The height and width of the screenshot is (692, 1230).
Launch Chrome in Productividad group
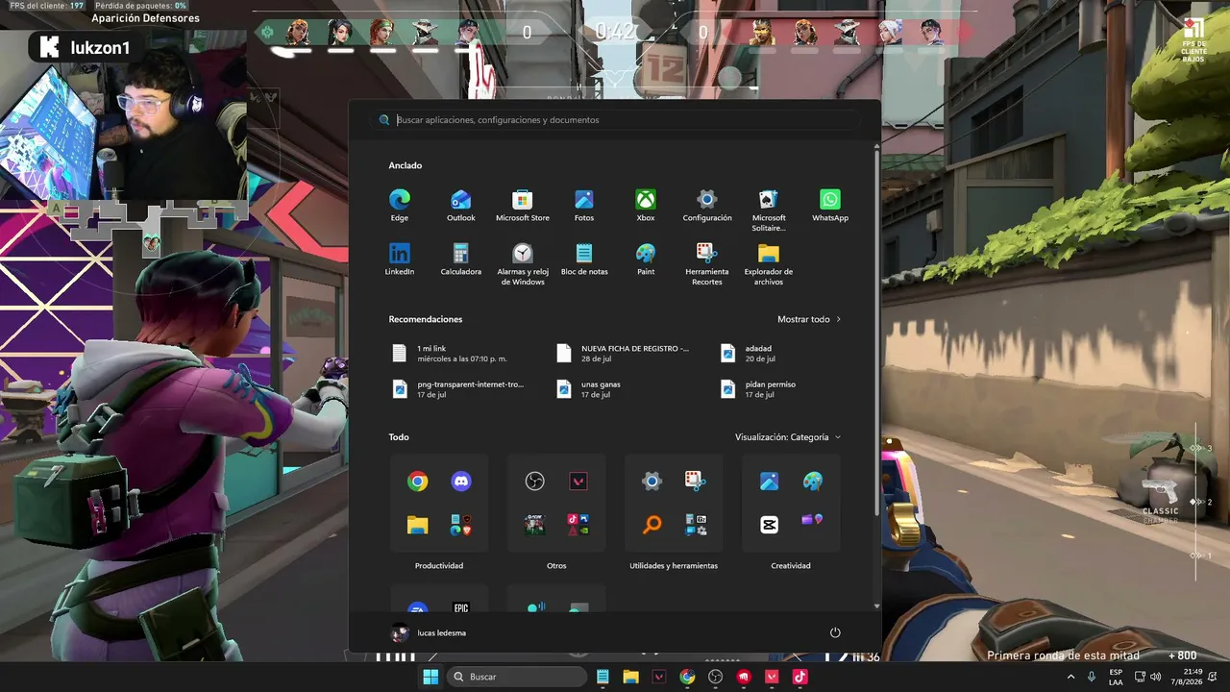417,482
